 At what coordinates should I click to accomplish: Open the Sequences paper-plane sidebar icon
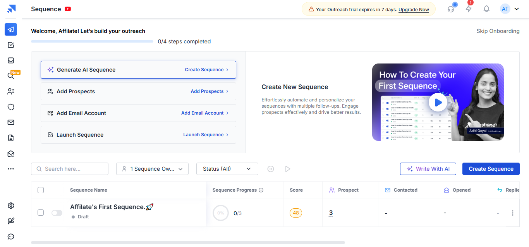[x=11, y=29]
